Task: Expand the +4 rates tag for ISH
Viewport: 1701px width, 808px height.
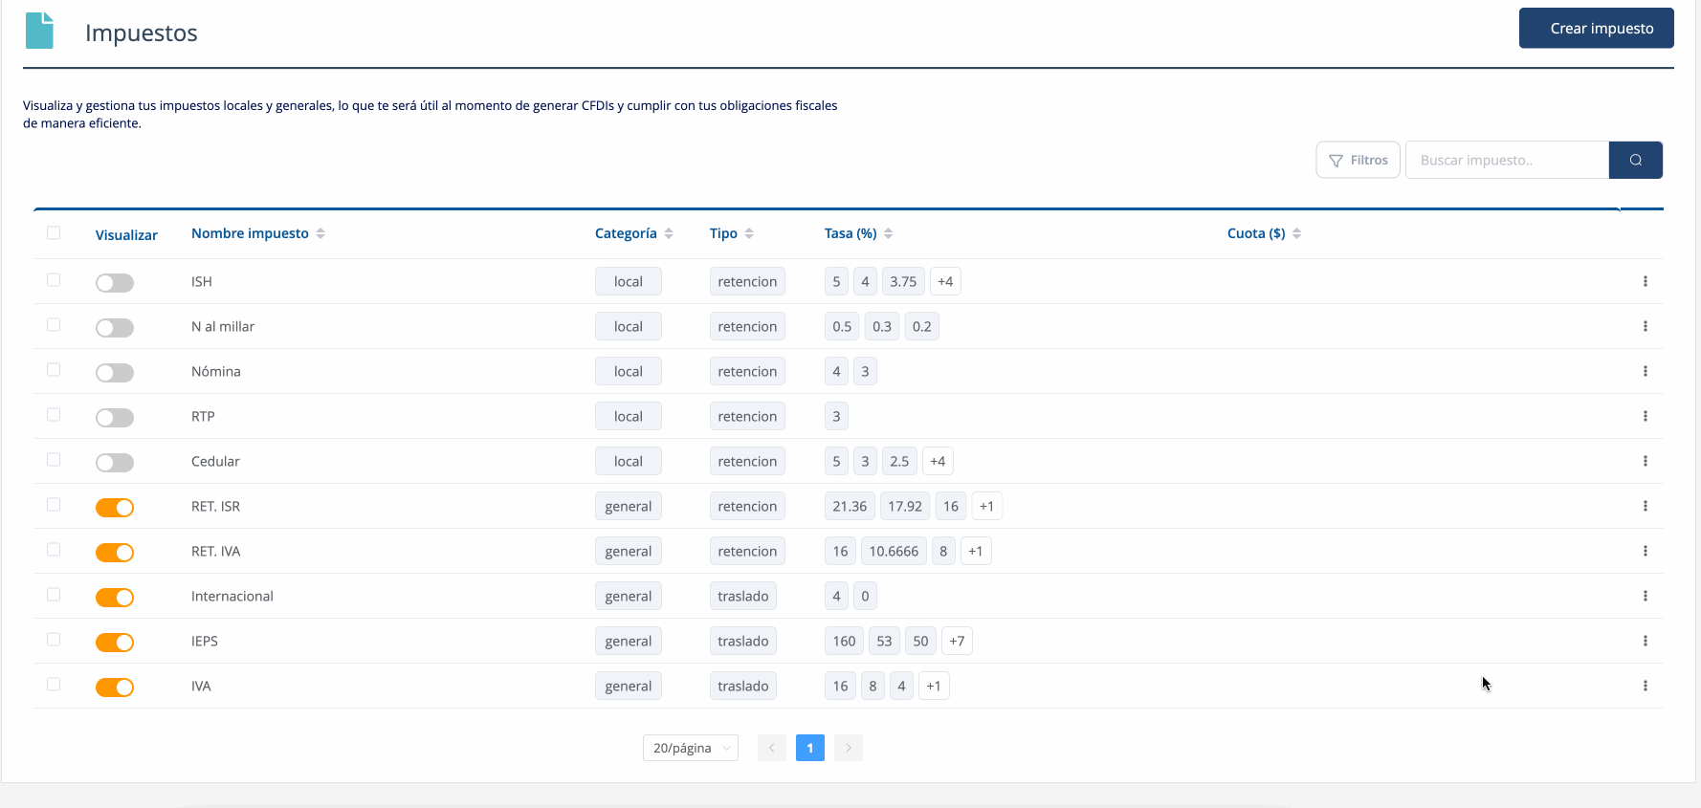Action: (945, 281)
